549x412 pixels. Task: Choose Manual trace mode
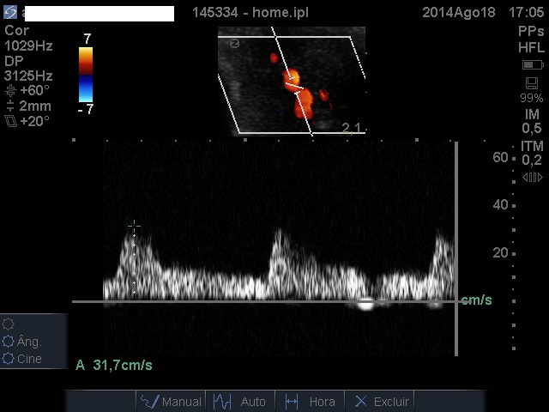[x=171, y=401]
